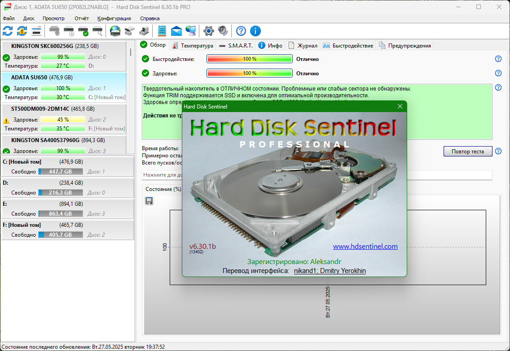Select the ST500DM009-2DM14C disk entry
The image size is (510, 351).
point(64,118)
